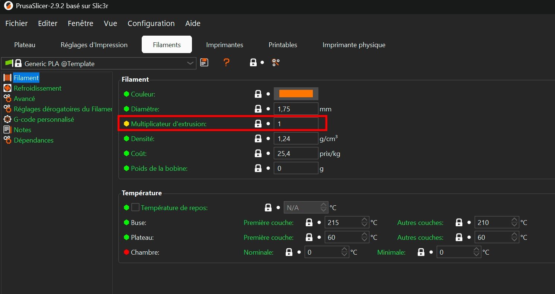Image resolution: width=555 pixels, height=294 pixels.
Task: Open the Vue menu
Action: 110,23
